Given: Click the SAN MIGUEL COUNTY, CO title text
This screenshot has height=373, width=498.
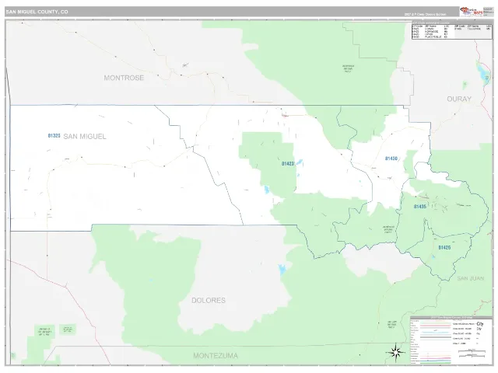Looking at the screenshot, I should click(x=37, y=12).
